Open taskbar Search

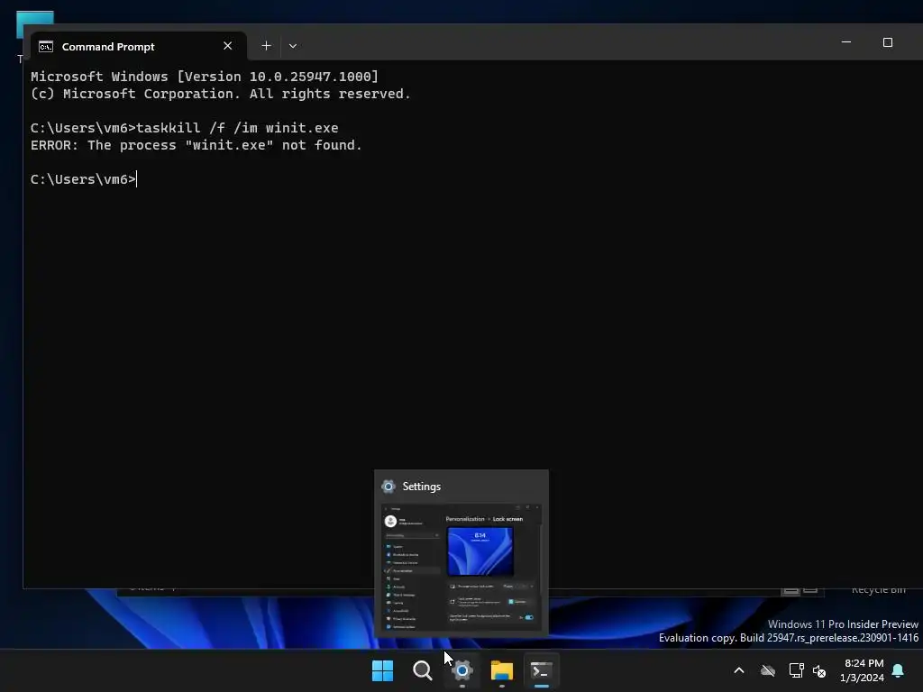[422, 670]
